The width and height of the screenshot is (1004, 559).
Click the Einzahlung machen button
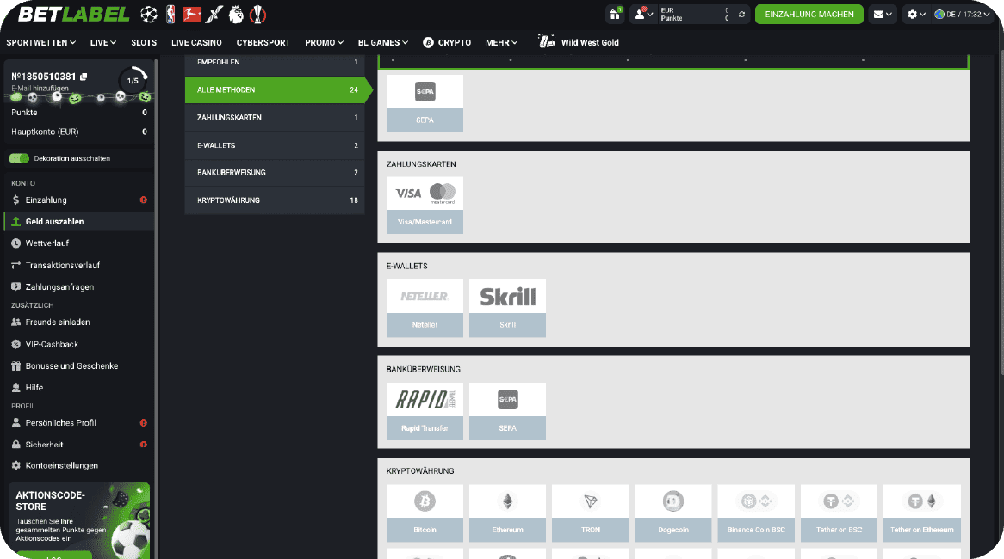pos(809,14)
